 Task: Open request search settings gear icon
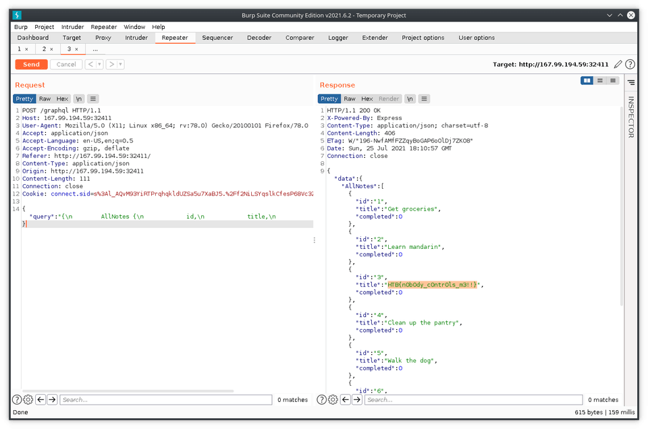pos(28,399)
